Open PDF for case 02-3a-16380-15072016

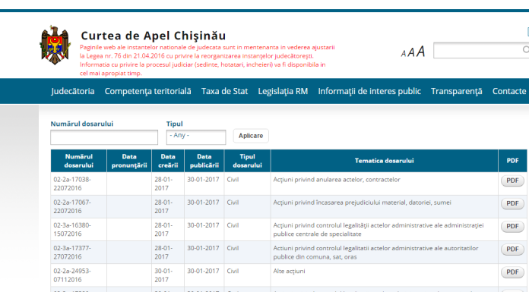pyautogui.click(x=512, y=226)
